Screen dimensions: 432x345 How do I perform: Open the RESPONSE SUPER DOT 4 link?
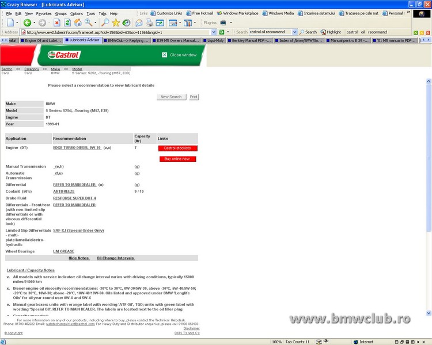(x=74, y=198)
